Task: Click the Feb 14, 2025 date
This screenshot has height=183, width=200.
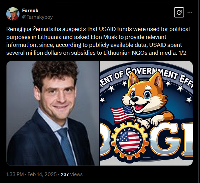Action: point(42,174)
